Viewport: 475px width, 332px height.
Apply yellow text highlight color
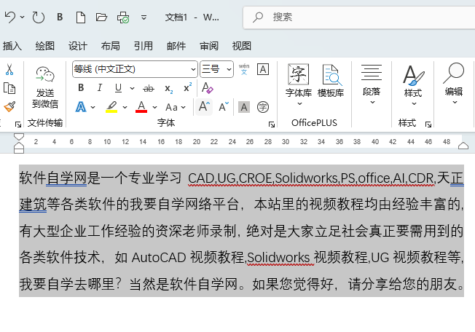pyautogui.click(x=111, y=107)
